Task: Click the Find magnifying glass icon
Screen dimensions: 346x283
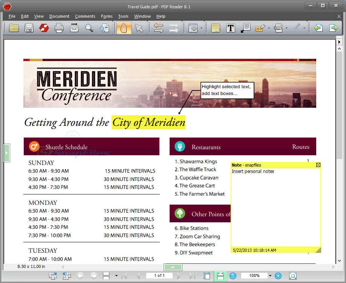Action: pyautogui.click(x=89, y=28)
